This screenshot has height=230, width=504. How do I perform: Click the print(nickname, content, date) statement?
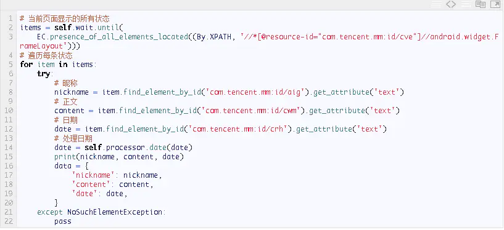pos(119,157)
